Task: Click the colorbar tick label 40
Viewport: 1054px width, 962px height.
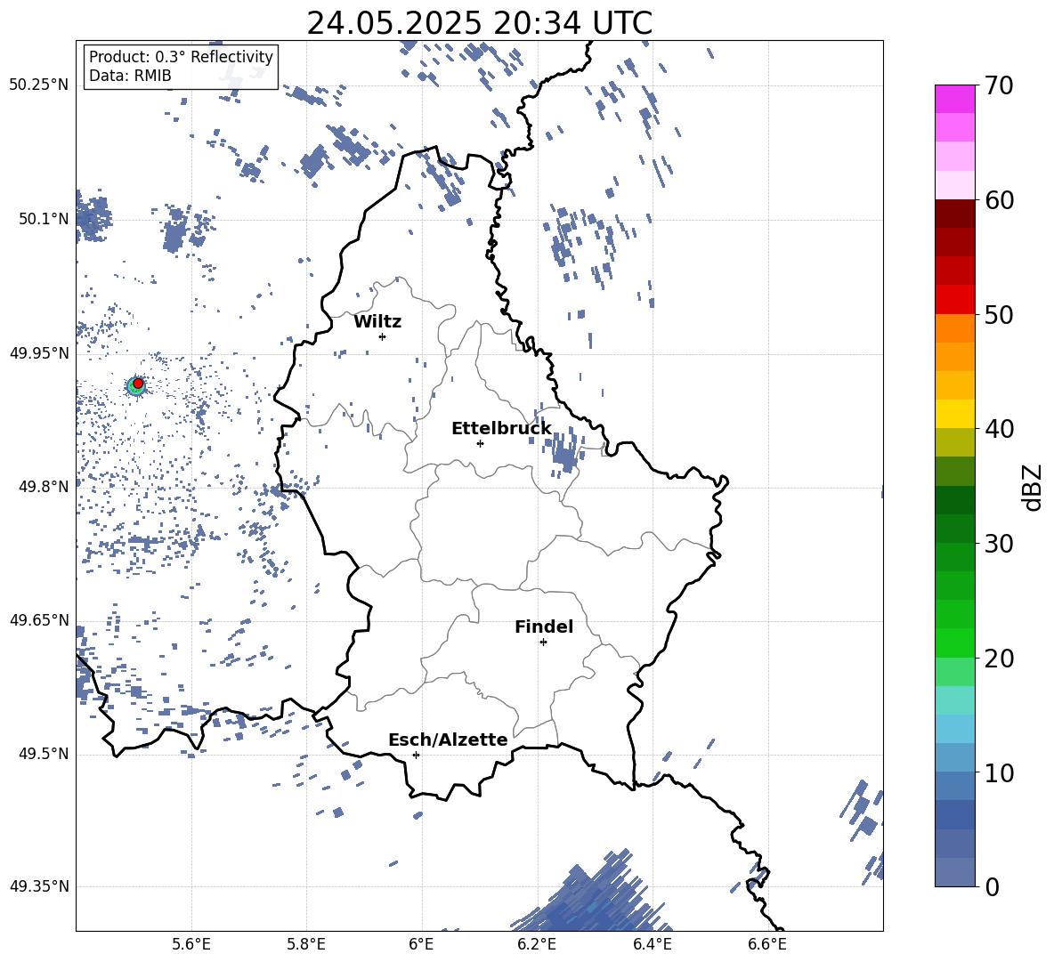Action: (x=999, y=429)
